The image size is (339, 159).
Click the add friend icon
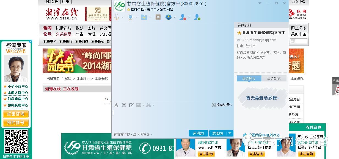tap(197, 17)
